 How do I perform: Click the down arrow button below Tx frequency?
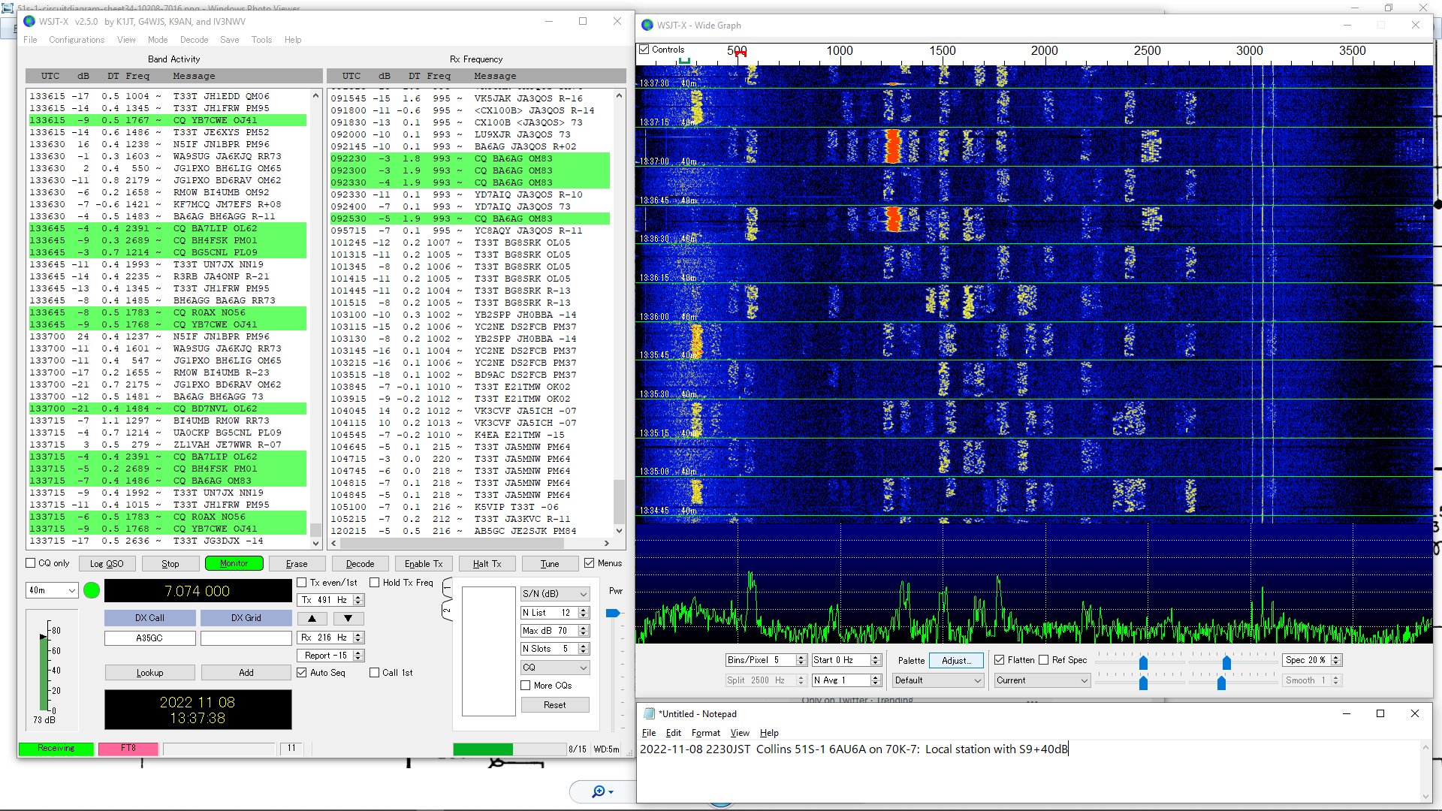click(x=348, y=619)
